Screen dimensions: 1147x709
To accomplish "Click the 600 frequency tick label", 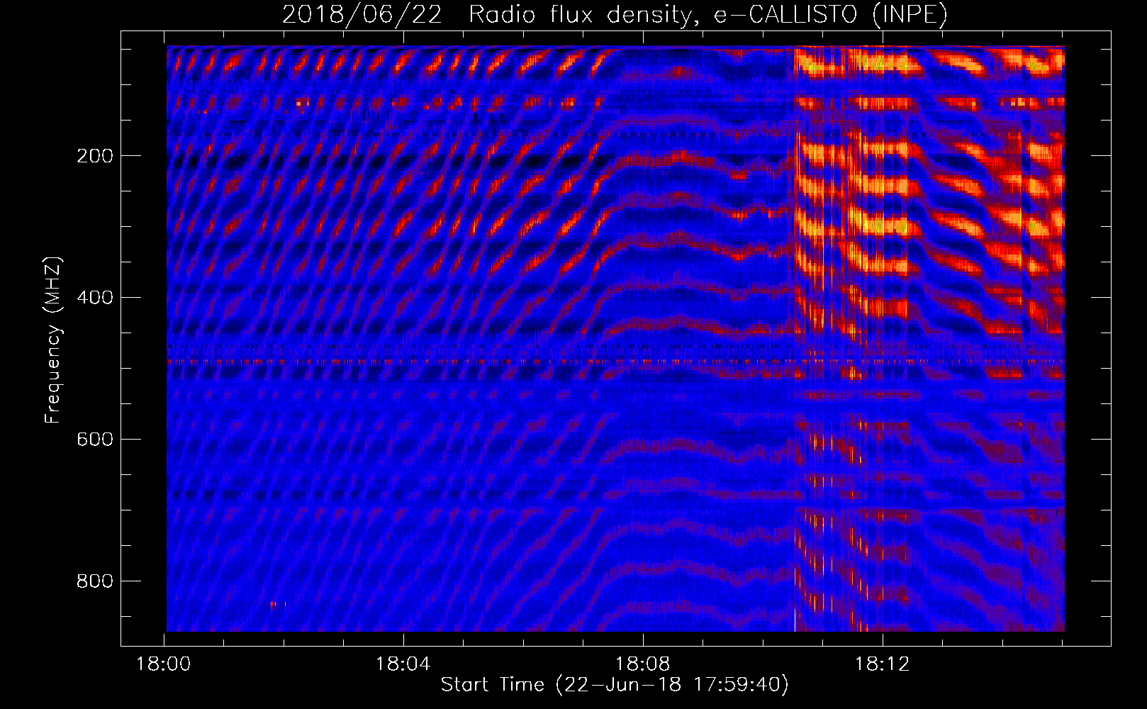I will [95, 440].
